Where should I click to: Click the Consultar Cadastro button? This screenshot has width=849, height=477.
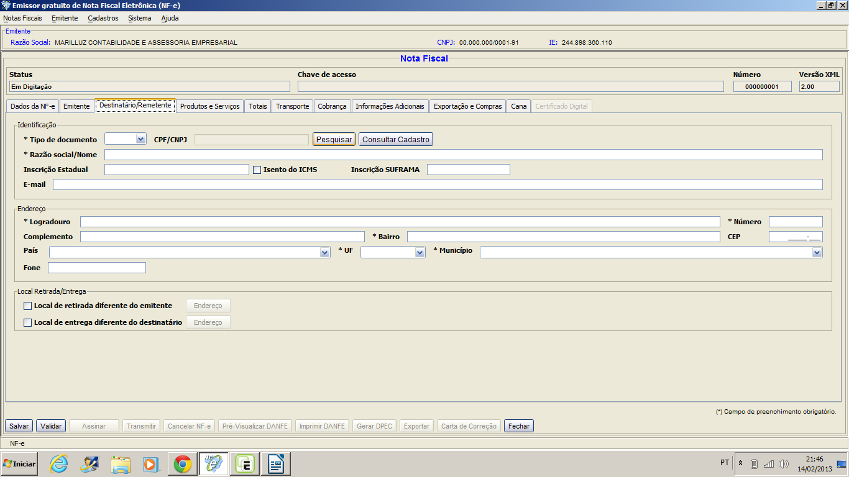click(x=396, y=140)
